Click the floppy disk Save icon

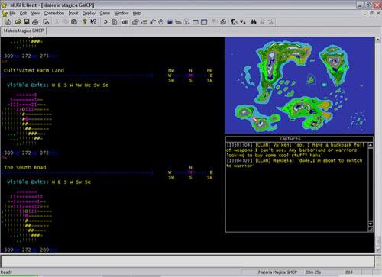coord(27,22)
